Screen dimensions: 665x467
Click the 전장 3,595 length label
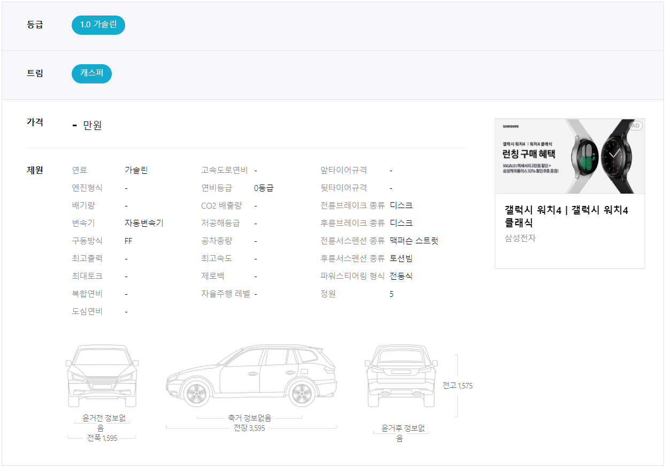tap(249, 428)
